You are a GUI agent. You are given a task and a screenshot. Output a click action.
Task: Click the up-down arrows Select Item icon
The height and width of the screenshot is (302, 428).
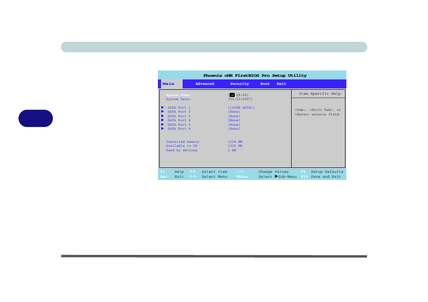click(x=192, y=171)
